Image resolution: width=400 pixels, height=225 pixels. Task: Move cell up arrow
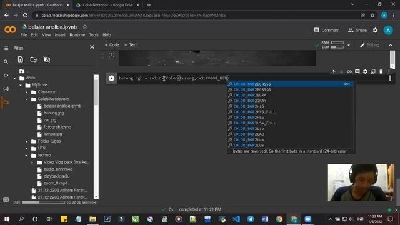point(333,72)
